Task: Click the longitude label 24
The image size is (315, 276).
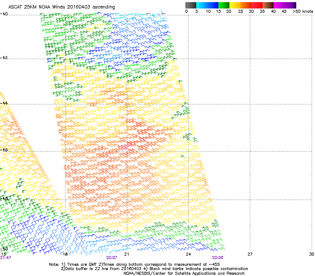Action: coord(188,254)
